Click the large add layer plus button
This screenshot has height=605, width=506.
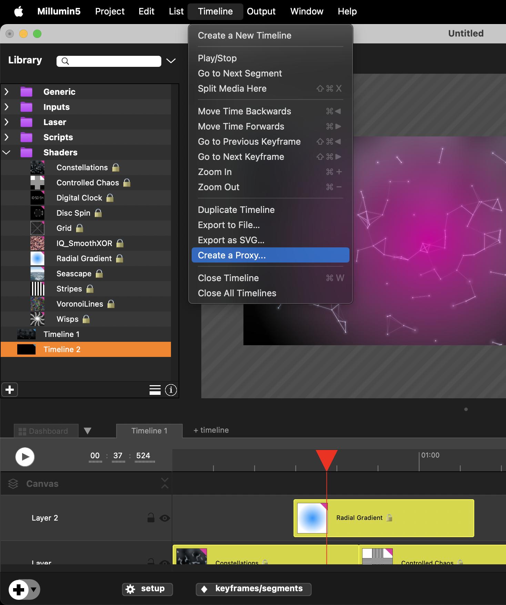(19, 589)
